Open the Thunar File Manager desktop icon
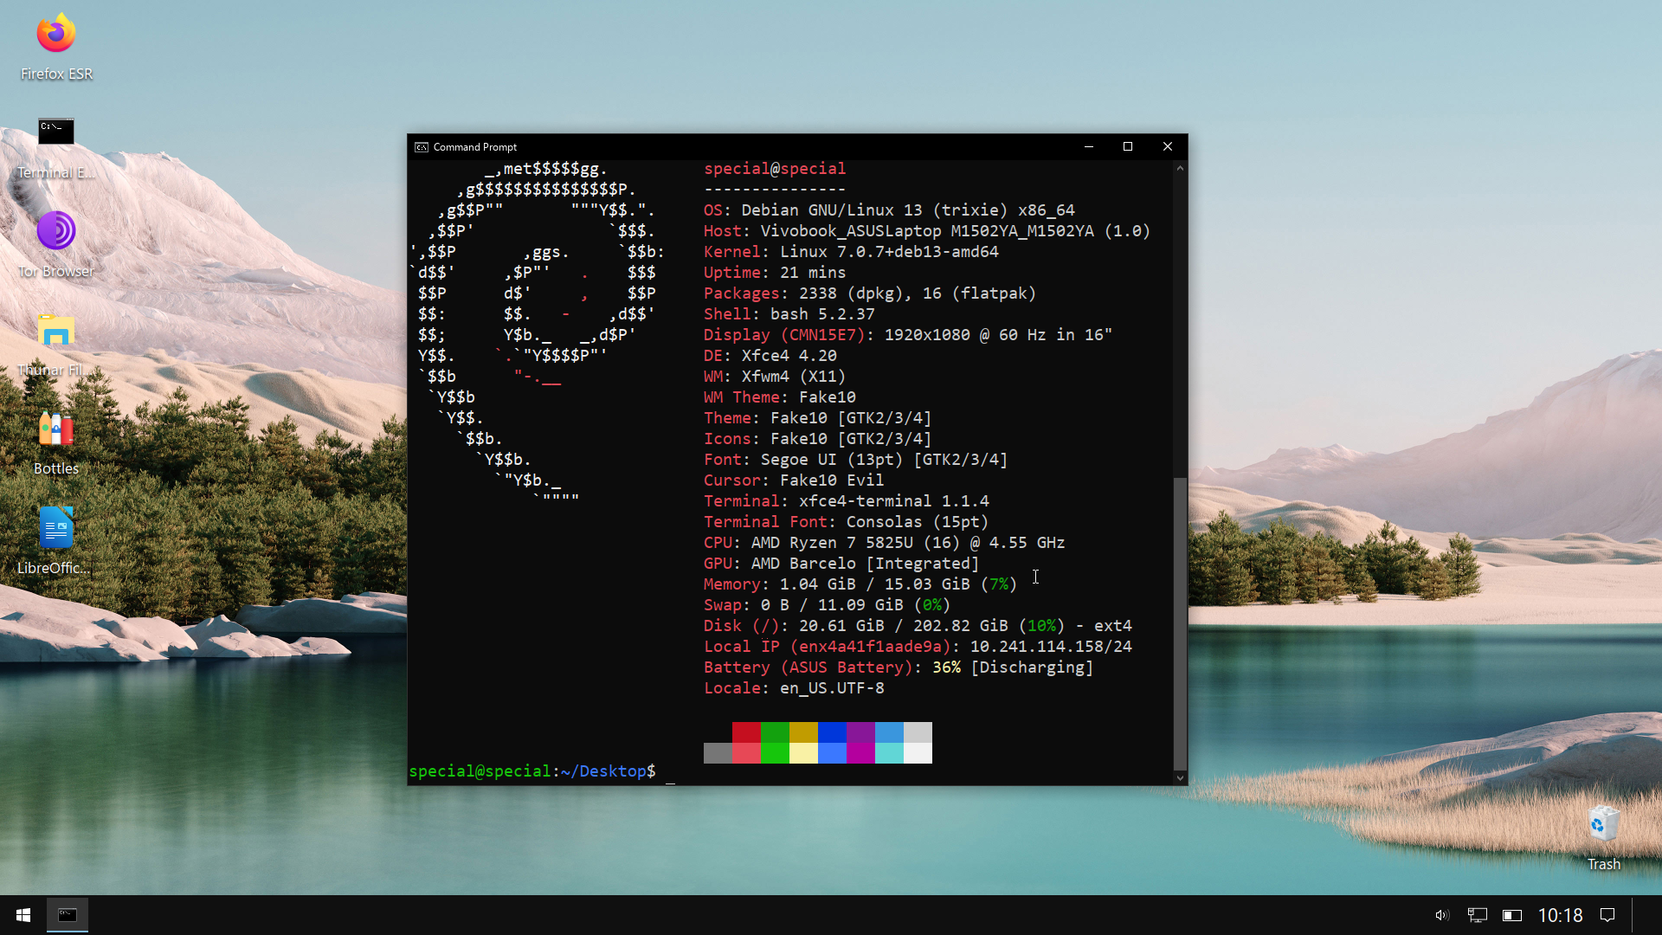This screenshot has height=935, width=1662. tap(56, 345)
